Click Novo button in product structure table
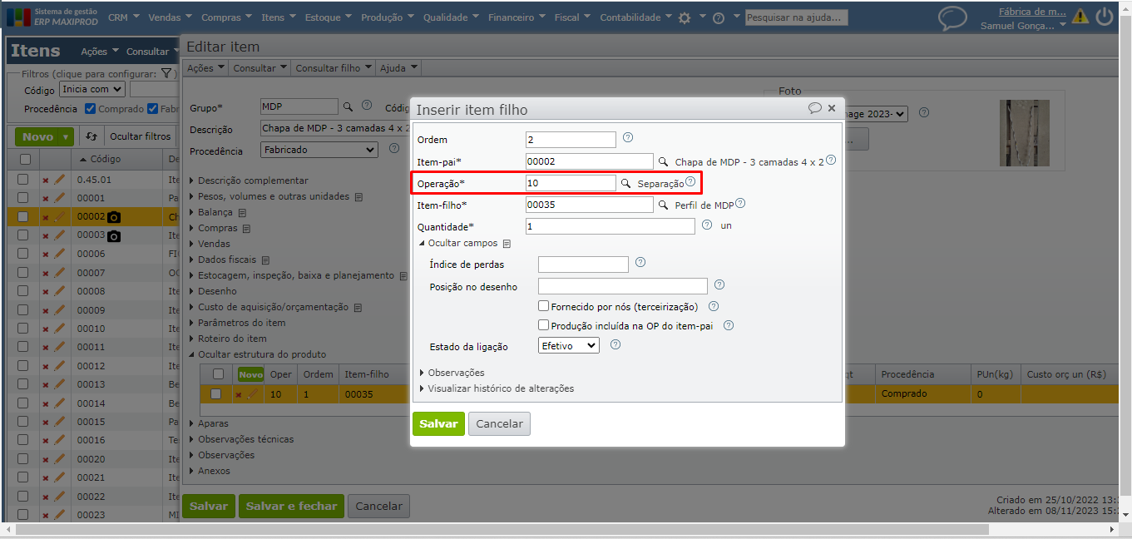The height and width of the screenshot is (539, 1132). pos(250,374)
